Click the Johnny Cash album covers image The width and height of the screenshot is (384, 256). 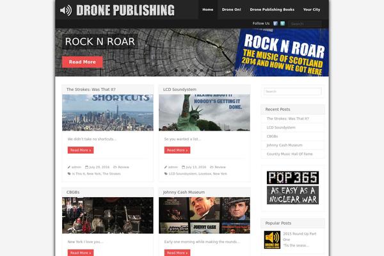pos(205,215)
